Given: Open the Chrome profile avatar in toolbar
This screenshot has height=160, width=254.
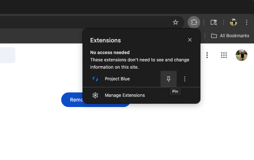Looking at the screenshot, I should [x=233, y=22].
